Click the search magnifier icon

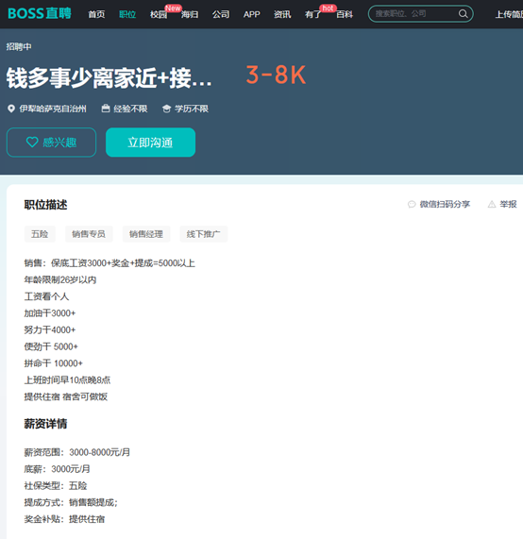click(463, 14)
